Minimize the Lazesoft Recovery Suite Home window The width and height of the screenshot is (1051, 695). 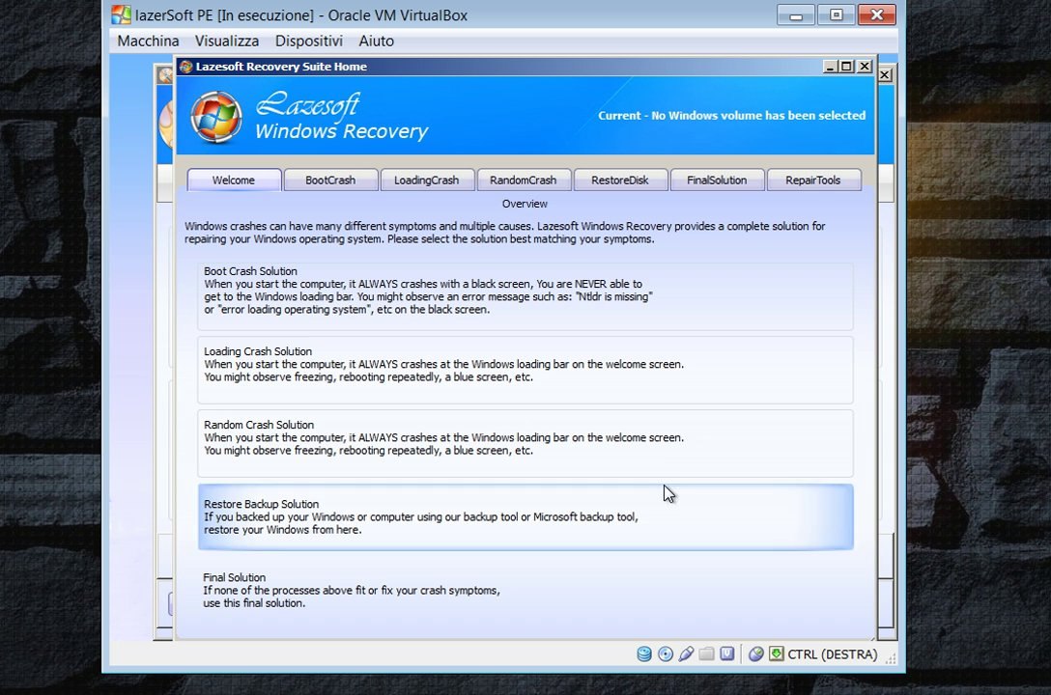(830, 67)
